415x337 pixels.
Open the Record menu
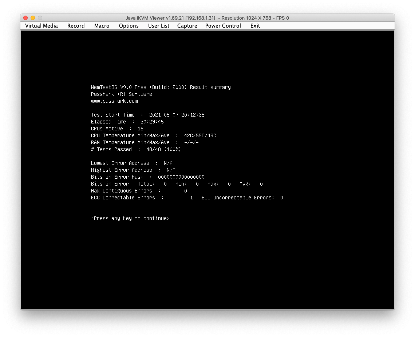coord(76,26)
